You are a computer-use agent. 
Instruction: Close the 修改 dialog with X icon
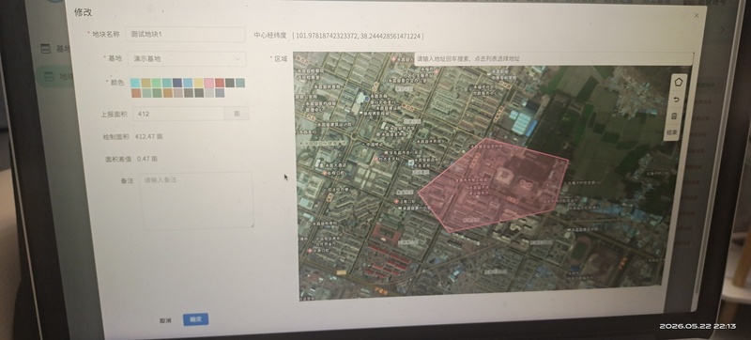tap(697, 15)
